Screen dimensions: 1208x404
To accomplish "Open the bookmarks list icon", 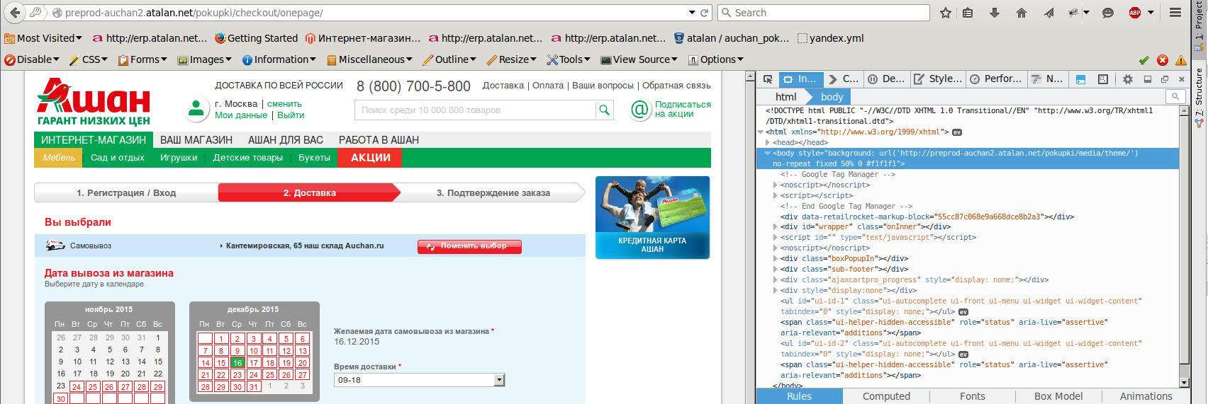I will [968, 13].
